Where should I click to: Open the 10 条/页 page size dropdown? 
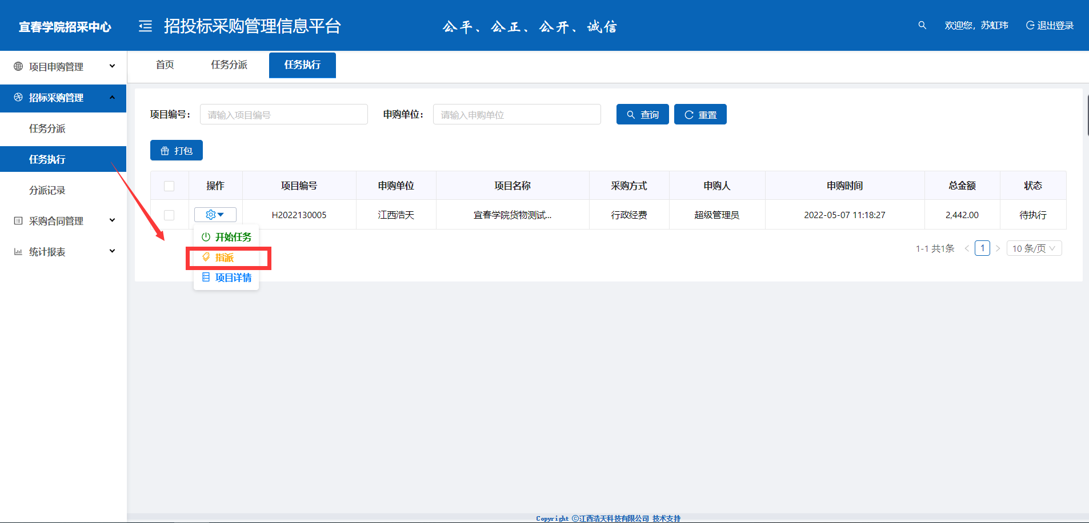1034,248
